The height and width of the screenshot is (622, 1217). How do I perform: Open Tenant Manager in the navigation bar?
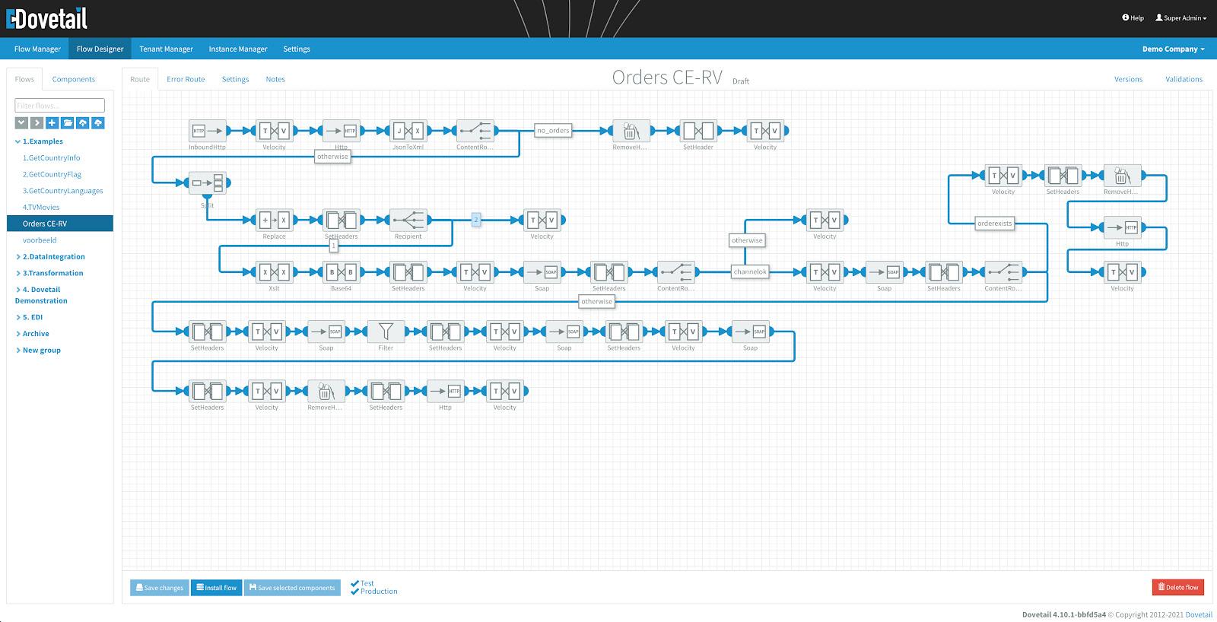pyautogui.click(x=166, y=49)
